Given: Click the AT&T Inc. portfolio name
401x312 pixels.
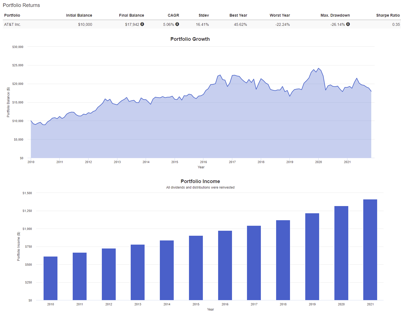Looking at the screenshot, I should 12,24.
